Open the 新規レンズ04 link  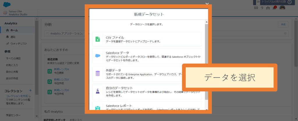coord(61,69)
